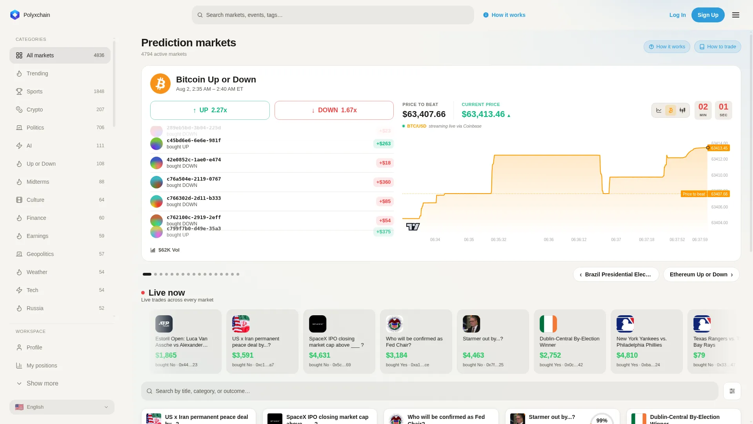The width and height of the screenshot is (753, 424).
Task: Click the Starmer photo thumbnail in Live now
Action: [471, 324]
